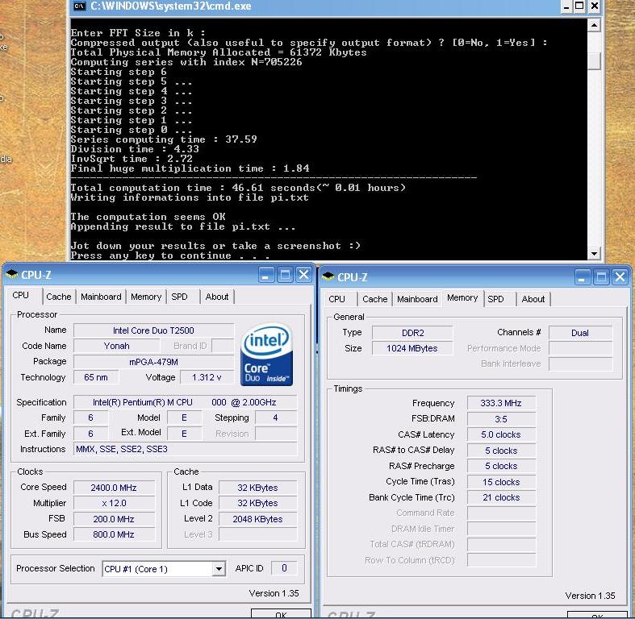This screenshot has width=635, height=619.
Task: Click the Channels # value Dual
Action: point(580,333)
